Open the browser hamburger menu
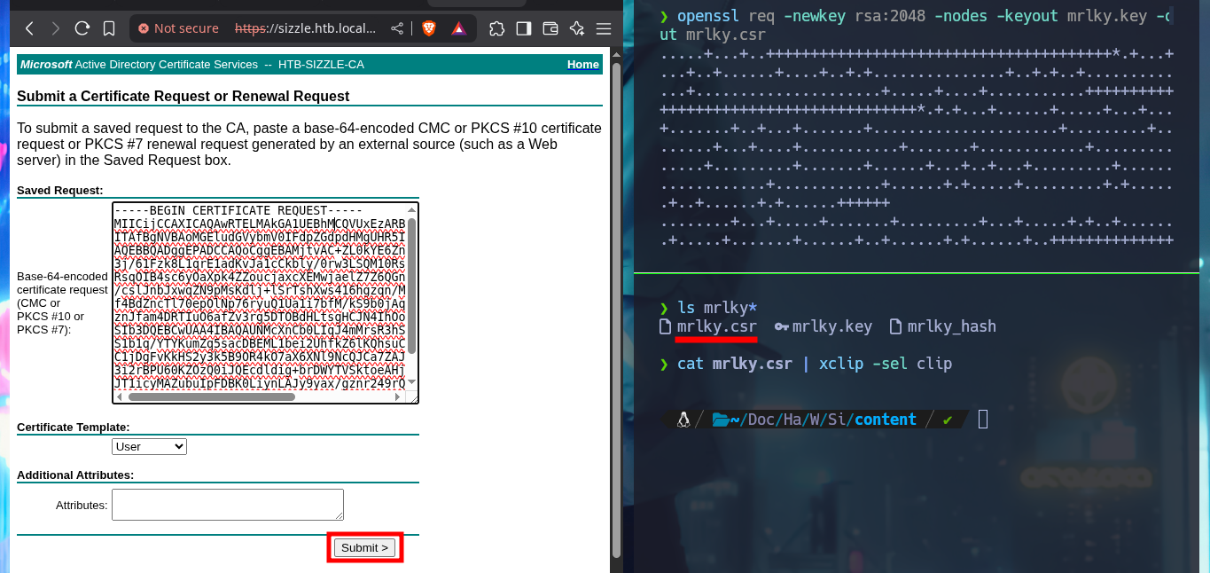1210x573 pixels. pyautogui.click(x=603, y=28)
